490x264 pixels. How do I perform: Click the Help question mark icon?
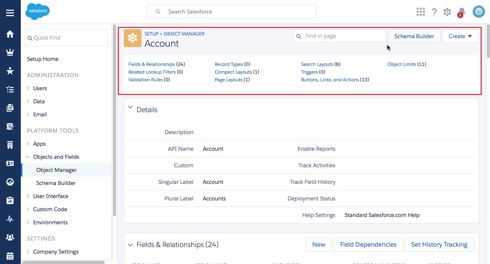434,12
